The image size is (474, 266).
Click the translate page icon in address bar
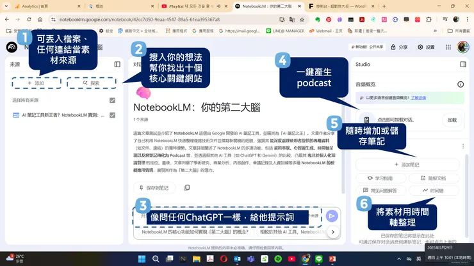click(x=292, y=19)
